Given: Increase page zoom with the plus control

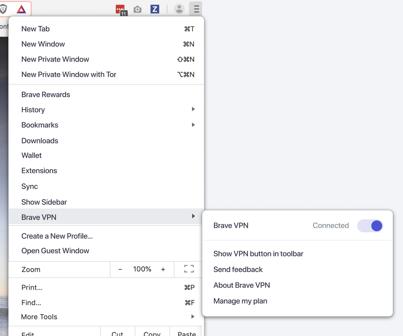Looking at the screenshot, I should click(x=163, y=269).
